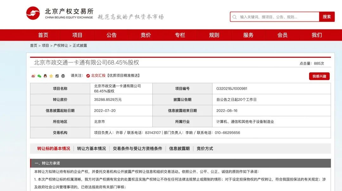Click the 交易机构 label cell
The image size is (342, 191).
tap(60, 133)
